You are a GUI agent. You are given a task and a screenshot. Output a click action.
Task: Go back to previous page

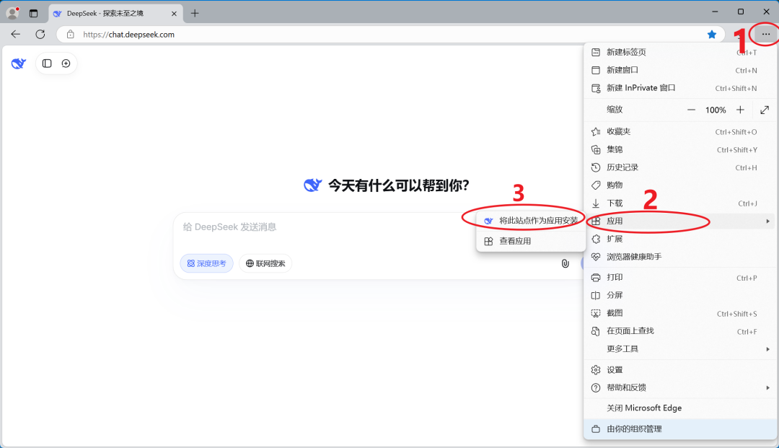tap(16, 35)
